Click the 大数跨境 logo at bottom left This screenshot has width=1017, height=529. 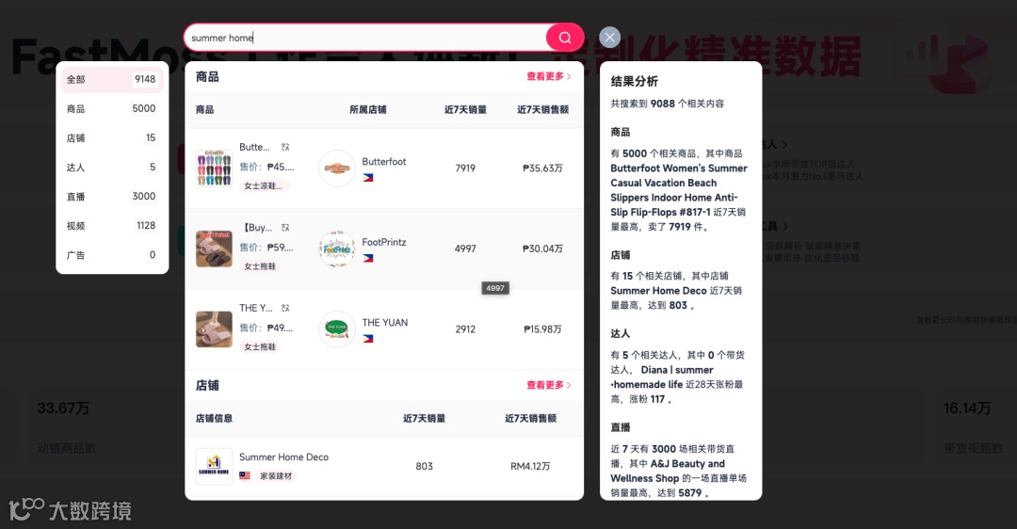click(70, 509)
